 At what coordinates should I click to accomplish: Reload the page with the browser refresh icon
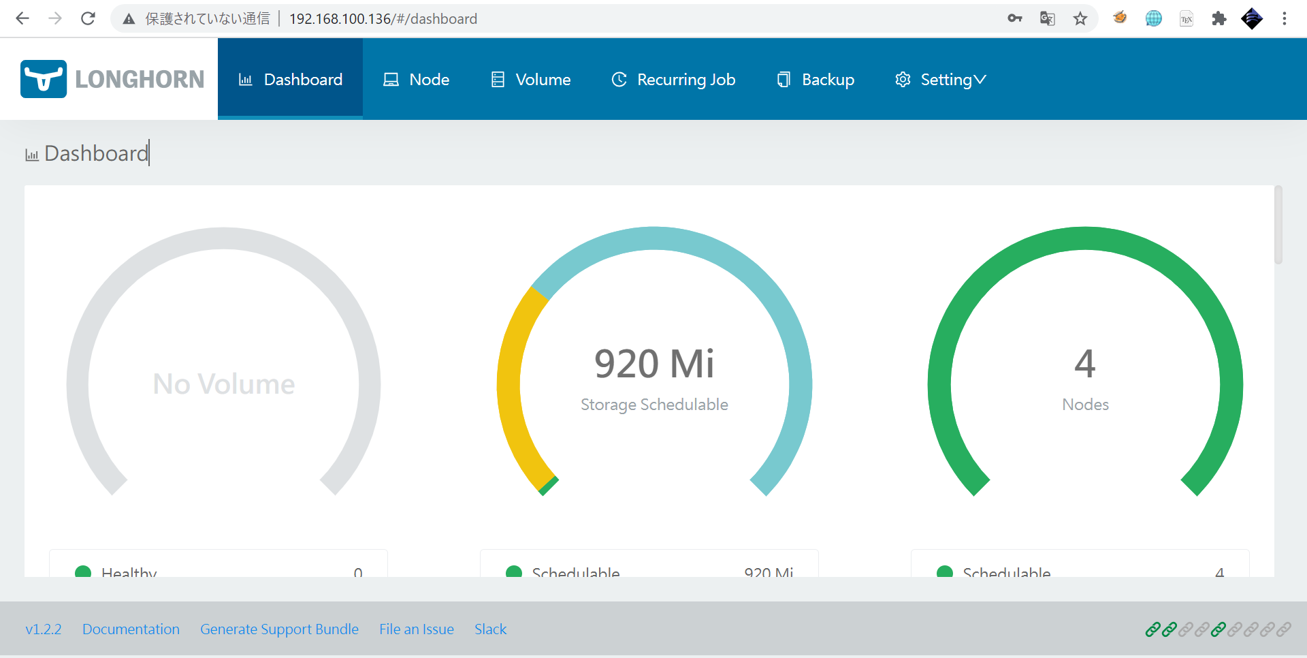pyautogui.click(x=88, y=18)
